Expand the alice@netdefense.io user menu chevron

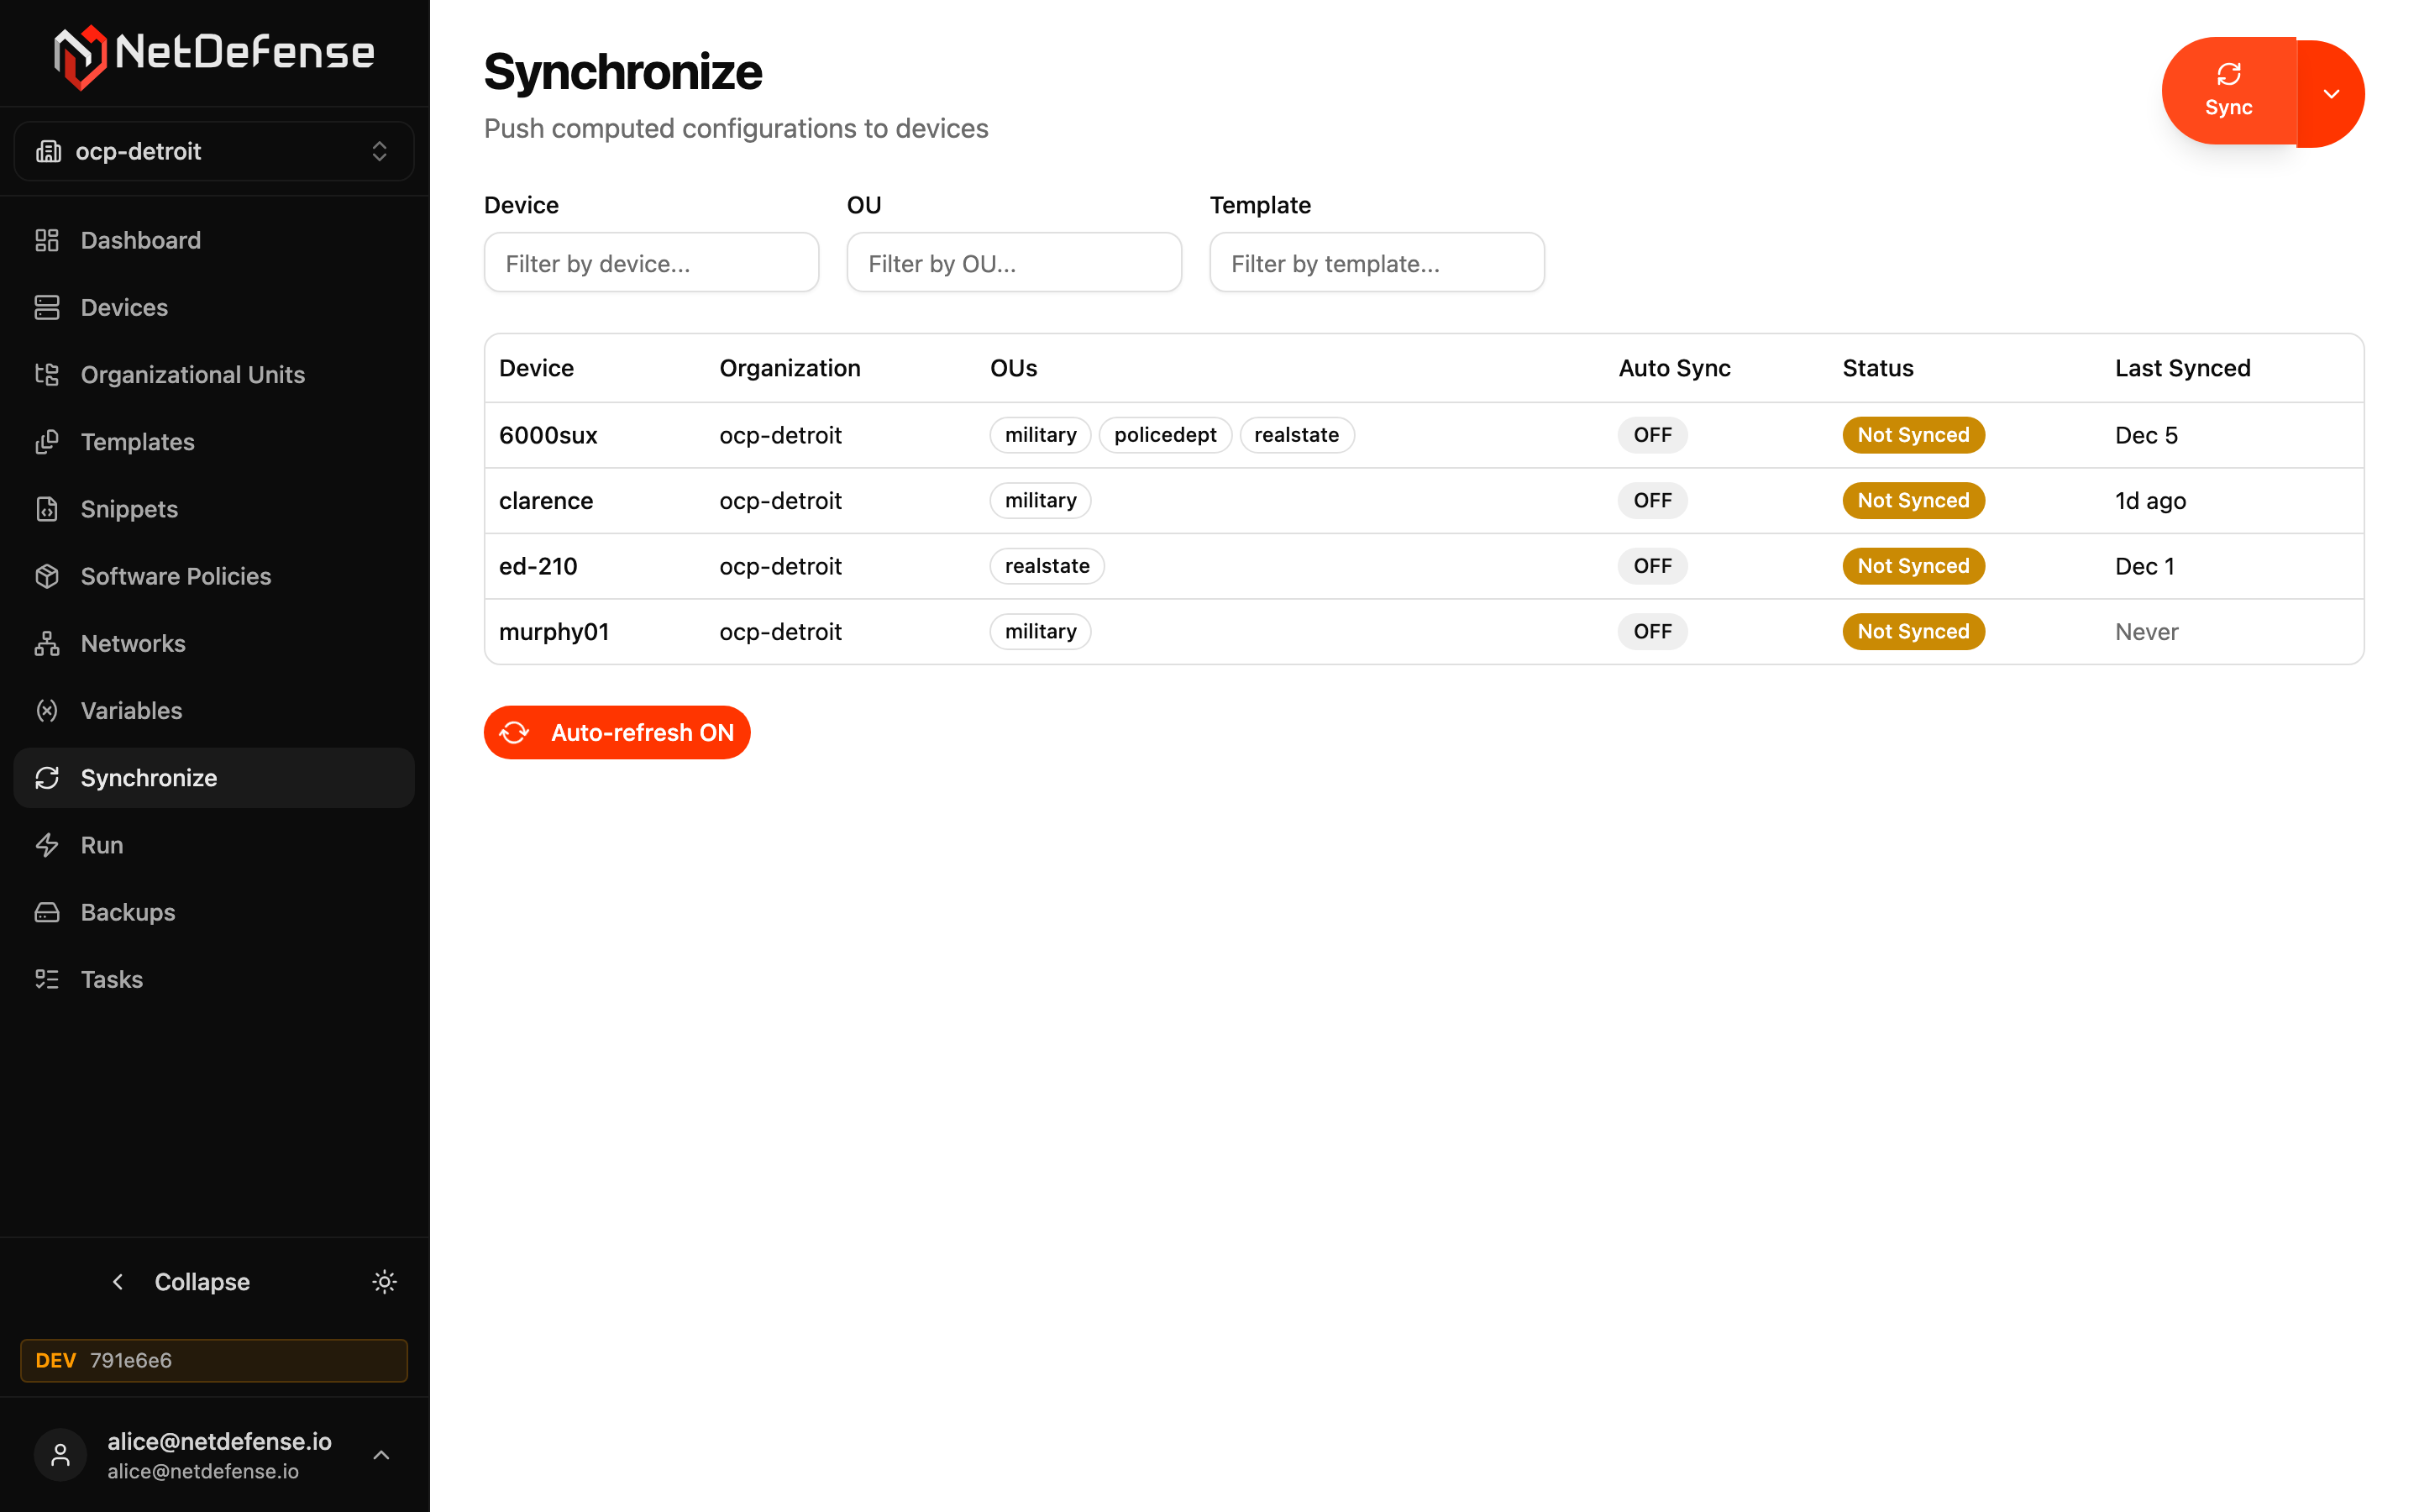(x=380, y=1455)
